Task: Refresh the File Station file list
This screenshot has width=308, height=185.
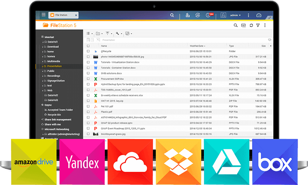Action: (x=251, y=25)
